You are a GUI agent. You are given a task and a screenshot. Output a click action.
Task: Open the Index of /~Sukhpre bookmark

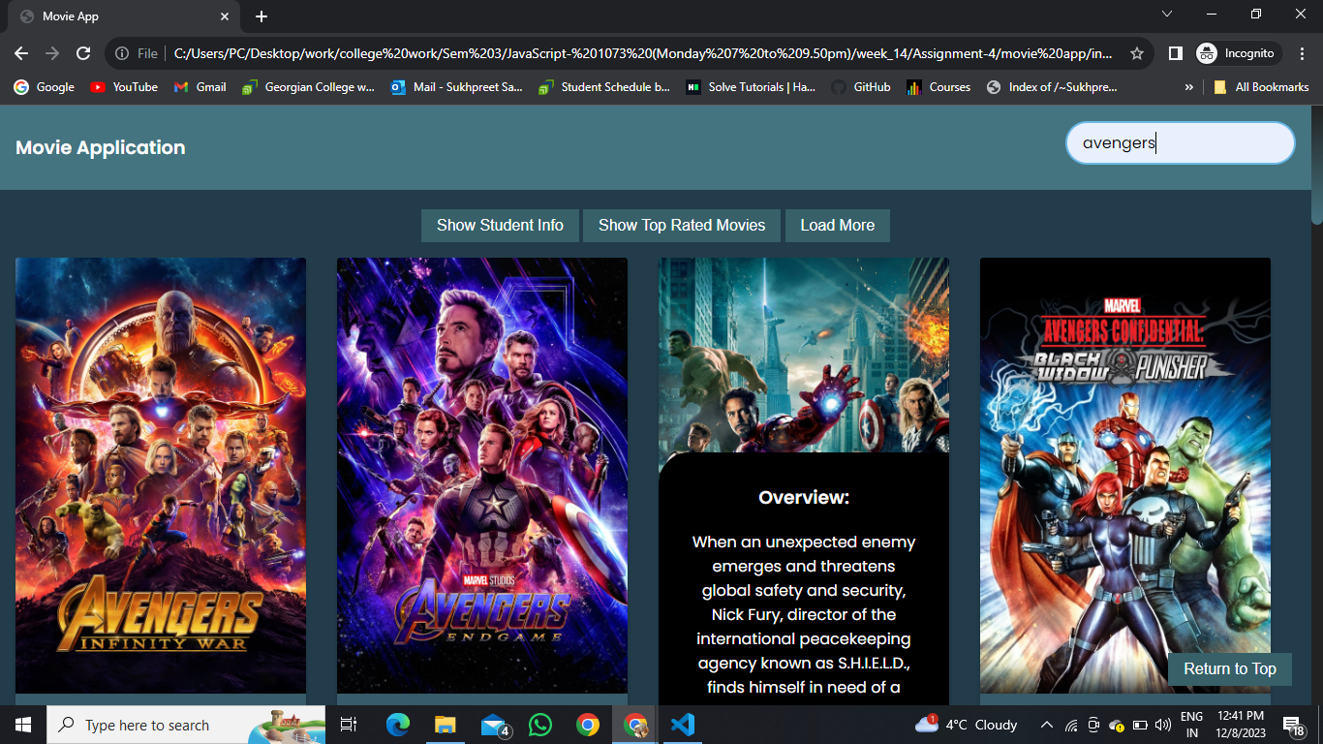coord(1052,87)
